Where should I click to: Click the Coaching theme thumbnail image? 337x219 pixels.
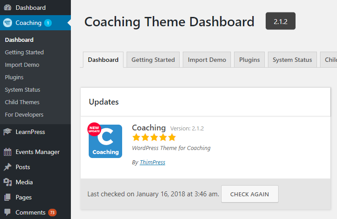coord(105,141)
